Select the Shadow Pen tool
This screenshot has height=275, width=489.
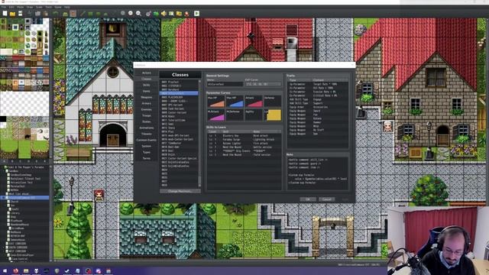click(x=113, y=14)
